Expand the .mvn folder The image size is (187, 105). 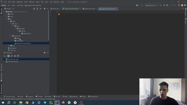(x=6, y=16)
